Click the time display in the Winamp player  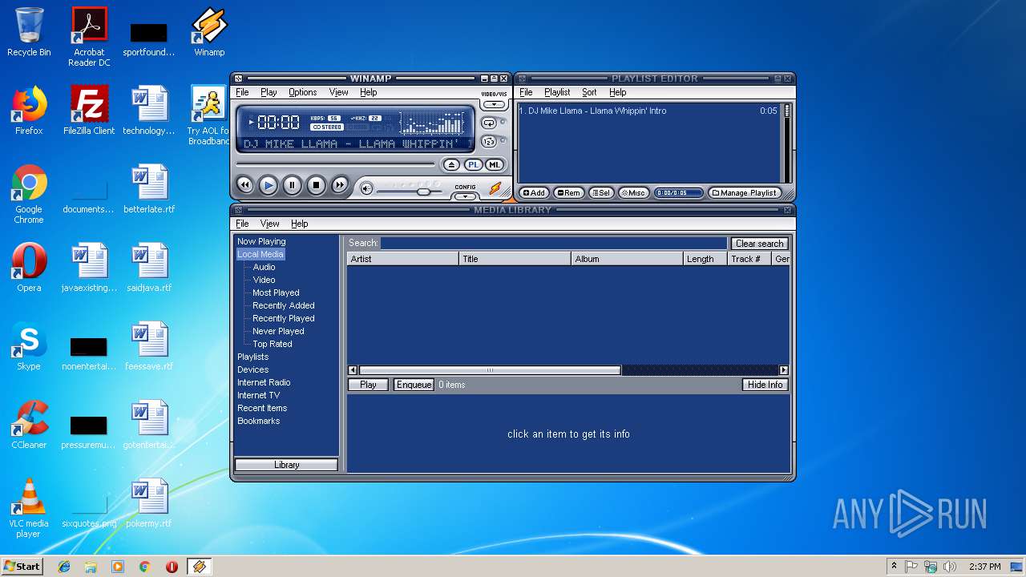click(x=278, y=123)
